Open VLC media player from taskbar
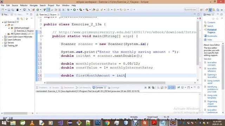Viewport: 225px width, 126px height. (32, 123)
